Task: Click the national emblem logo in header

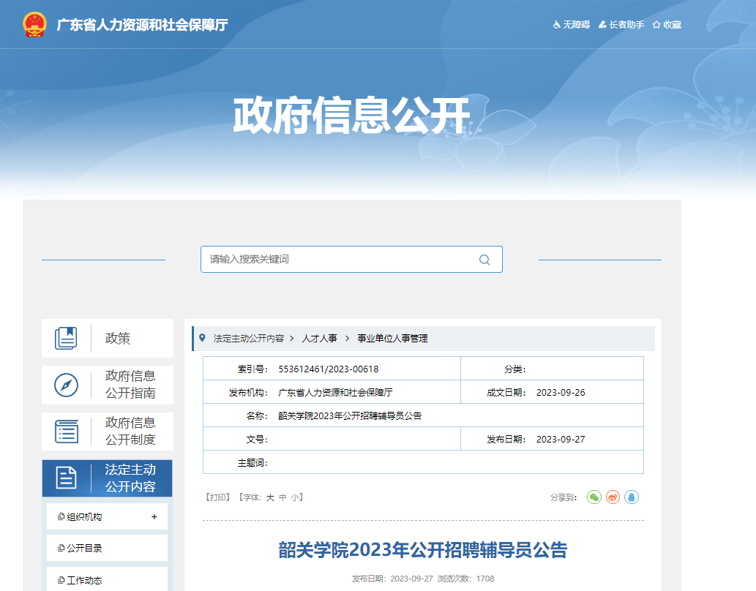Action: 34,25
